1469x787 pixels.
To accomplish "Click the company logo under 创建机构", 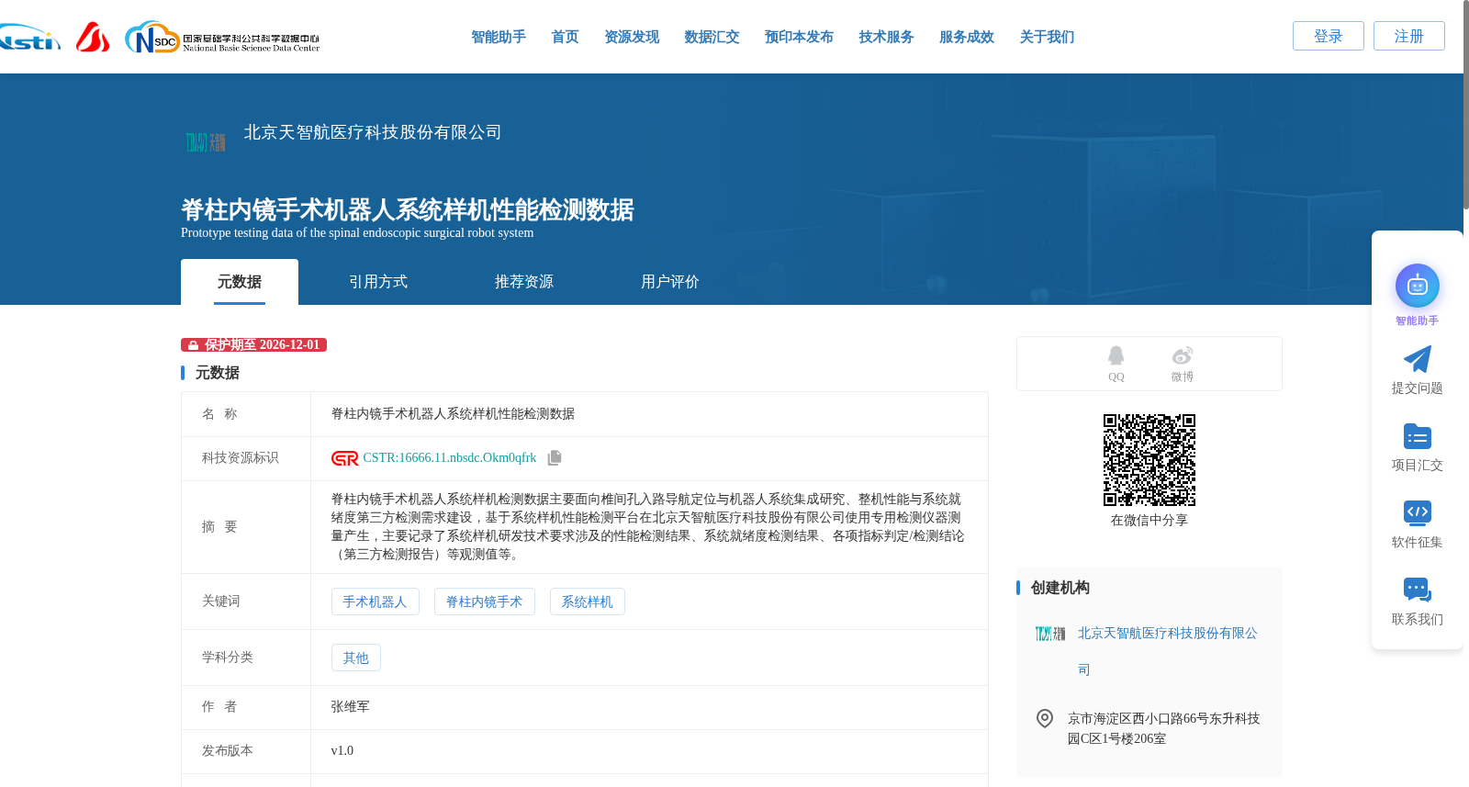I will pos(1050,634).
